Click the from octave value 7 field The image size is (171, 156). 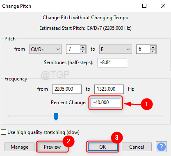point(73,49)
